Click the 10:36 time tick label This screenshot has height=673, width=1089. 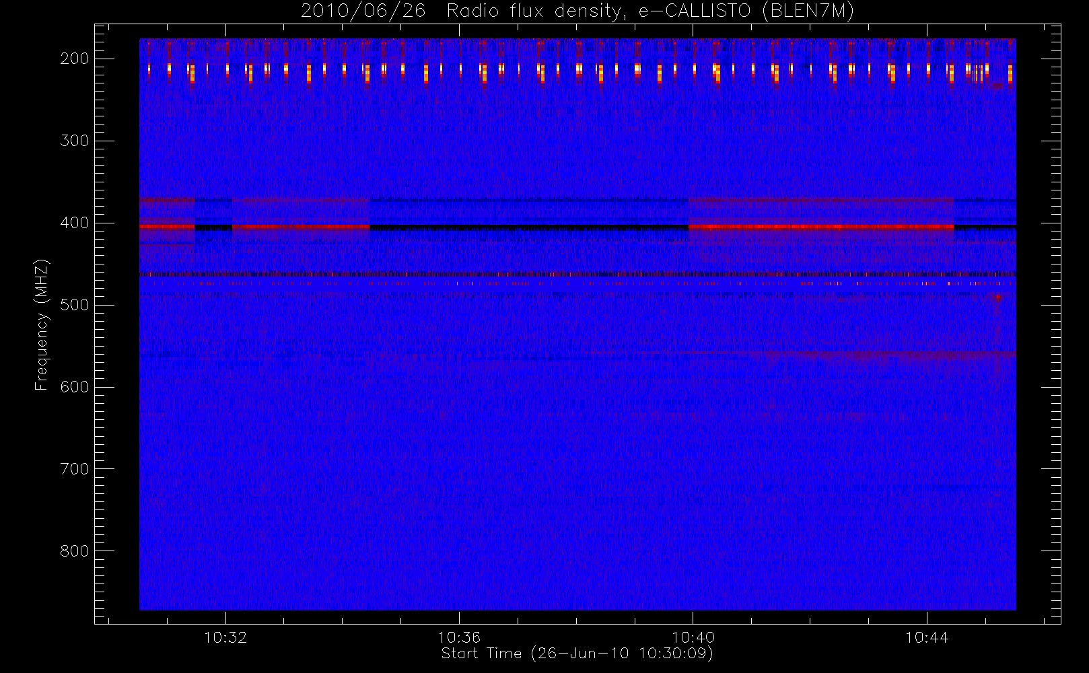[460, 637]
